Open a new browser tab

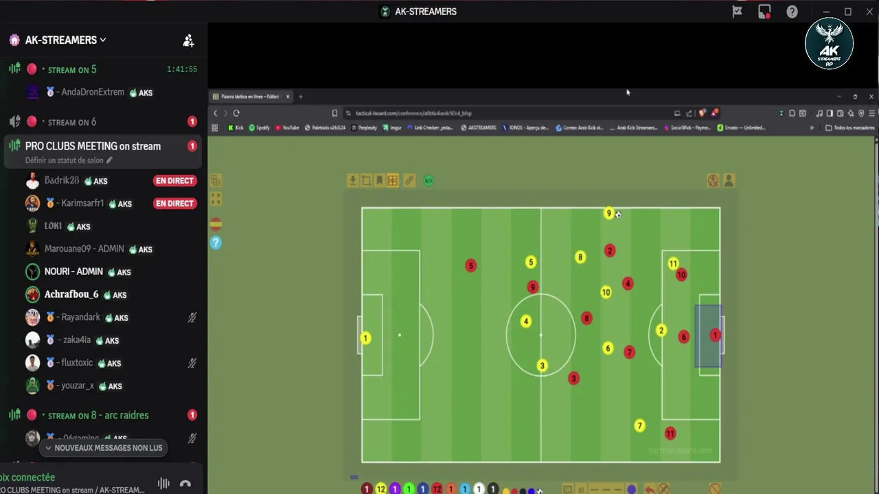tap(300, 97)
